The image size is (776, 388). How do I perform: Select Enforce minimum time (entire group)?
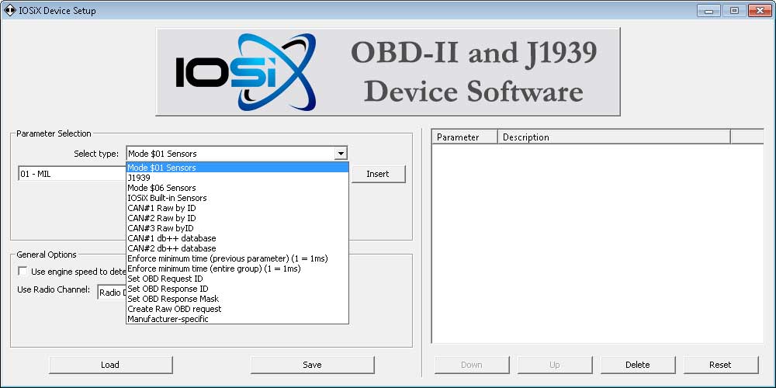[x=237, y=268]
